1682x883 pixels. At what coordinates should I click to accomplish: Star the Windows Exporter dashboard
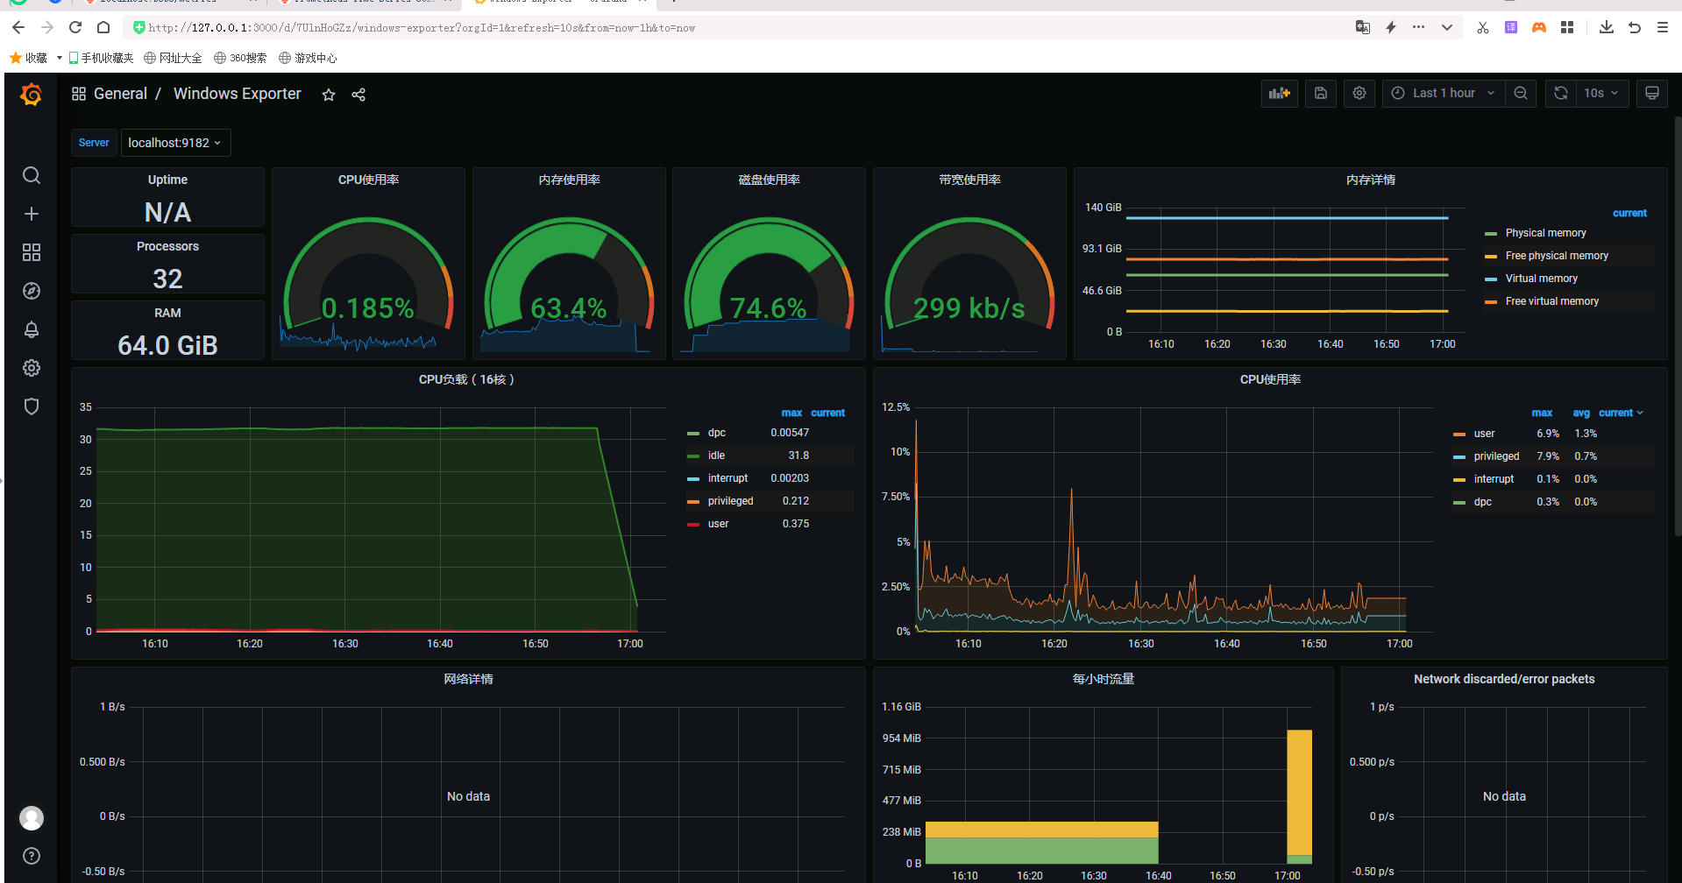[328, 95]
